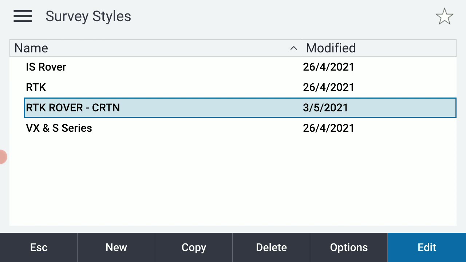Edit the selected survey style
Image resolution: width=466 pixels, height=262 pixels.
pyautogui.click(x=427, y=247)
